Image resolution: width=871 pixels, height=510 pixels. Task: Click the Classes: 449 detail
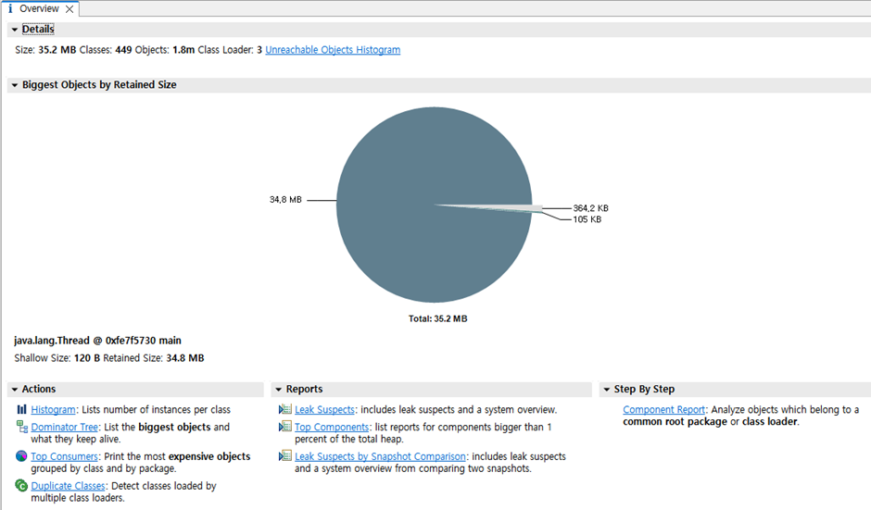coord(106,50)
